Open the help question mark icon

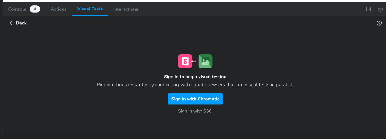click(379, 23)
